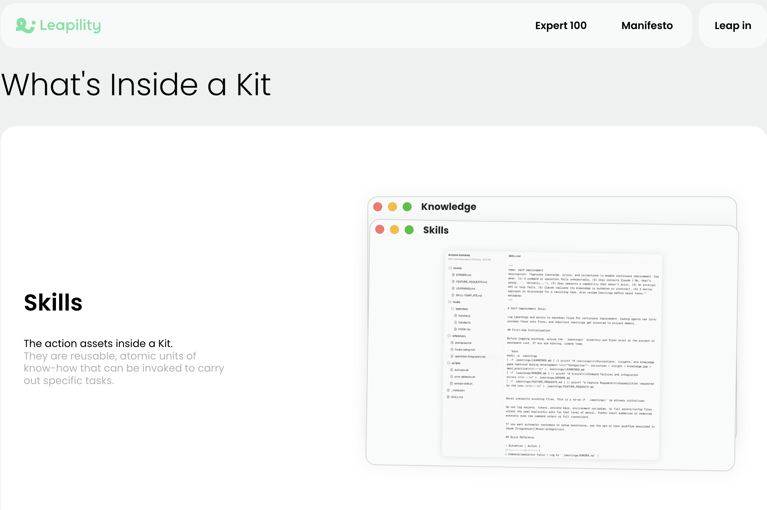Click the "## Quick Reference" line

tap(519, 437)
